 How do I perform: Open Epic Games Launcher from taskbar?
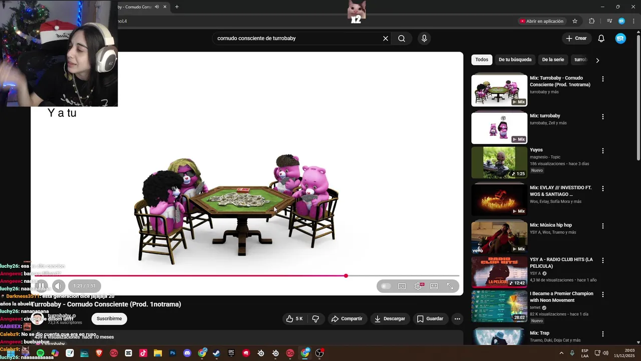click(231, 353)
